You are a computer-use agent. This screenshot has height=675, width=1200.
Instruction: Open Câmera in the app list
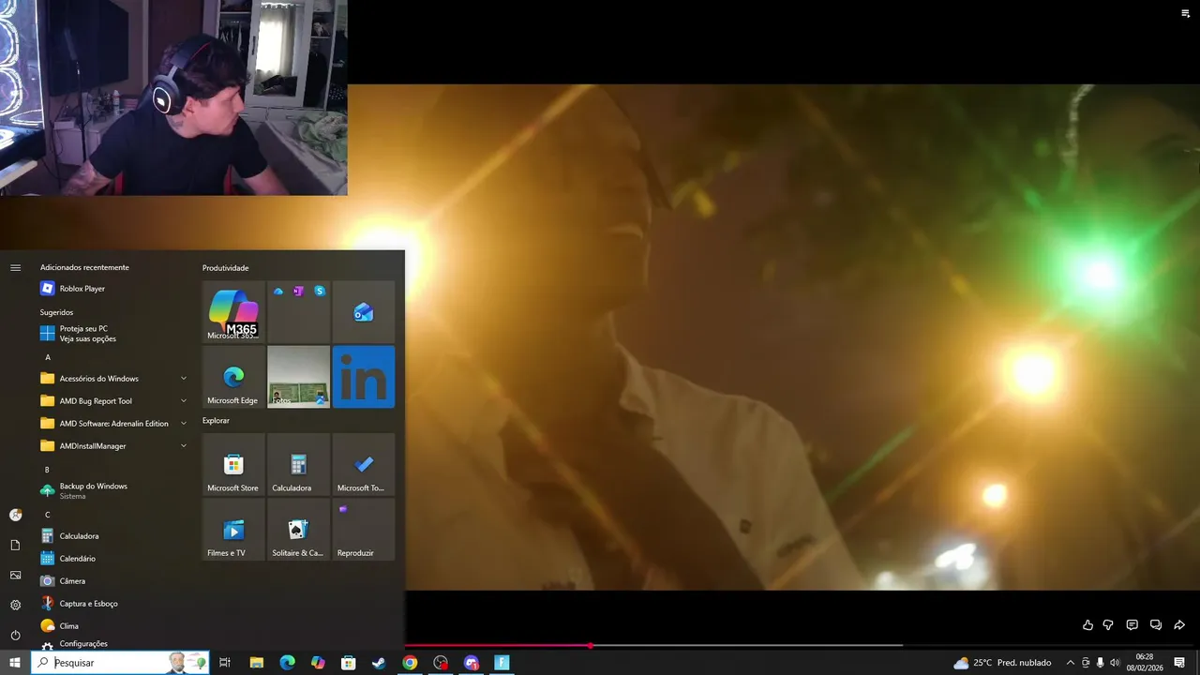tap(114, 581)
